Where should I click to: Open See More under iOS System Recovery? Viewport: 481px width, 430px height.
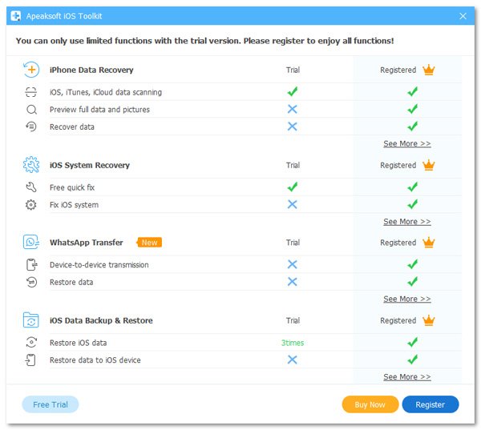pyautogui.click(x=407, y=221)
